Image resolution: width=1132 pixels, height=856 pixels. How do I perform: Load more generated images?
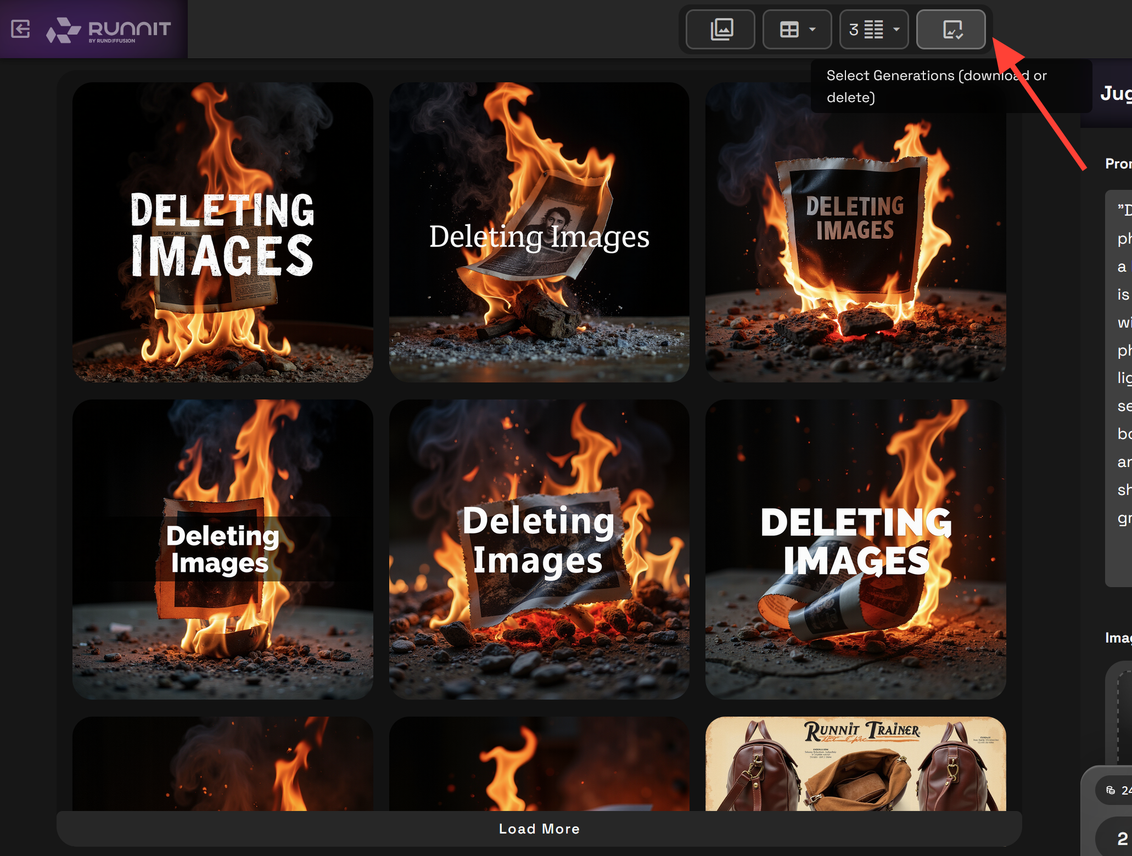pyautogui.click(x=539, y=829)
